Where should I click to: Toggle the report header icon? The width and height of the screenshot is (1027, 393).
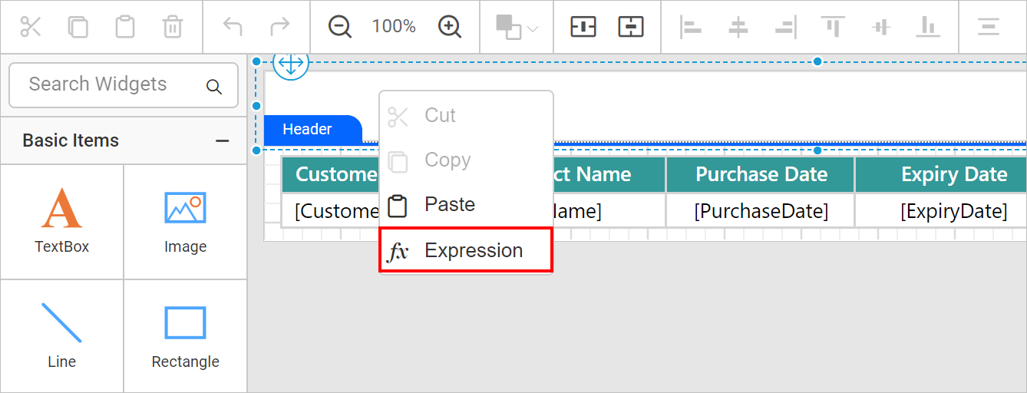[x=583, y=27]
